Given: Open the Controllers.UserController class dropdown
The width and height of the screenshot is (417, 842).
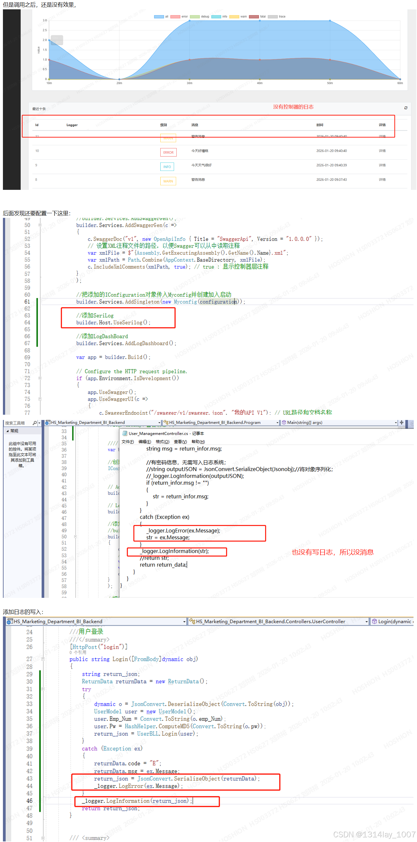Looking at the screenshot, I should (x=366, y=621).
